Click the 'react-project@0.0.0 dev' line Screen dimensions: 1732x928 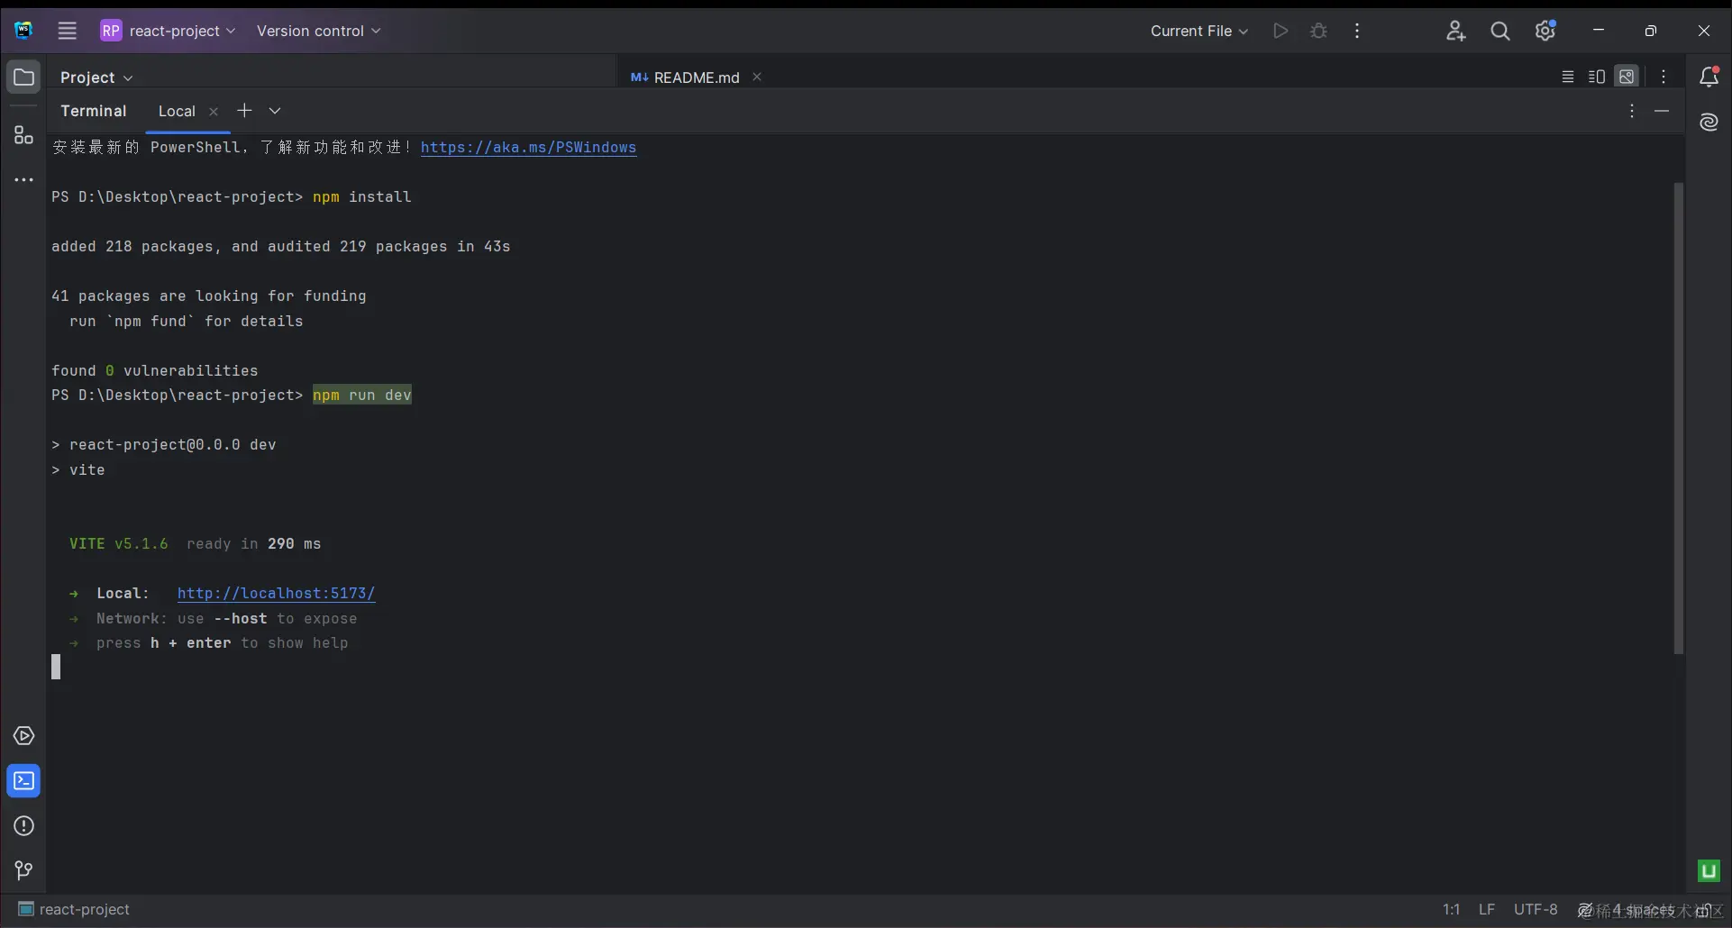tap(164, 445)
